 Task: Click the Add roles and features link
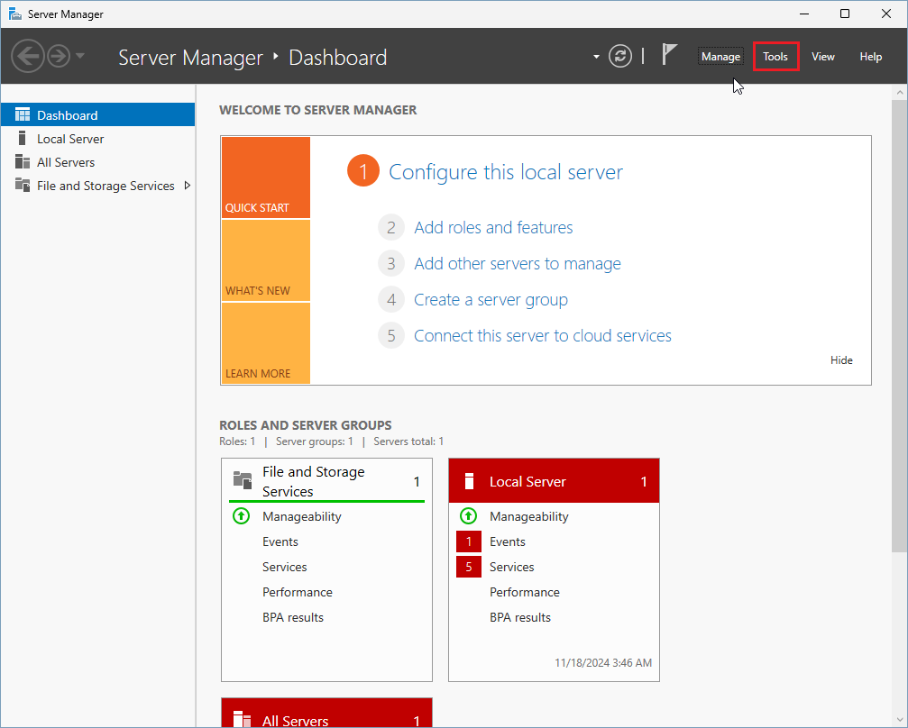(x=492, y=227)
